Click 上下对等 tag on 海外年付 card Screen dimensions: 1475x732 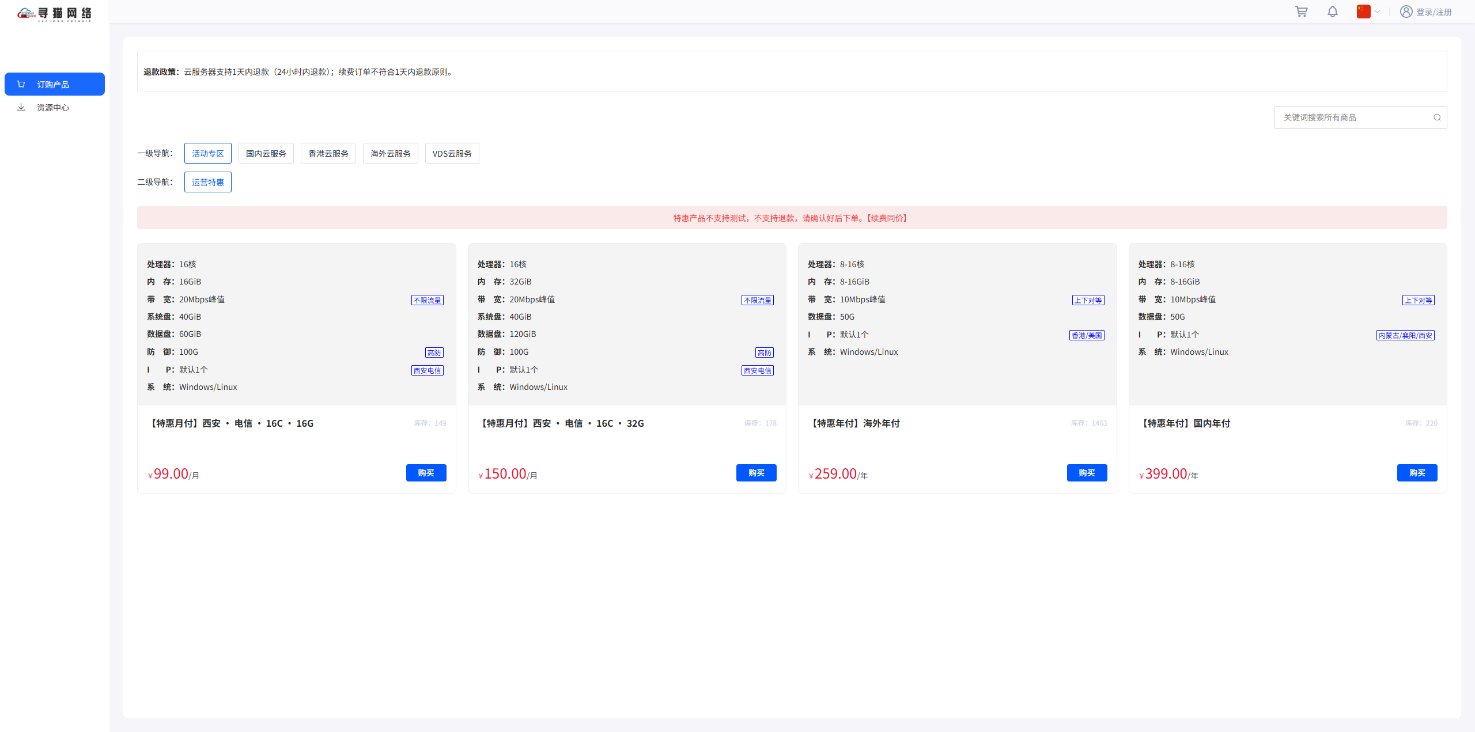click(x=1088, y=300)
